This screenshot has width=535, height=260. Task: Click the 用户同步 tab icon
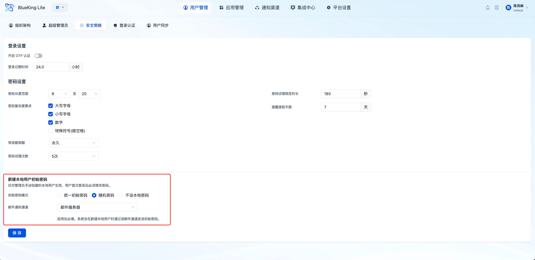point(149,25)
